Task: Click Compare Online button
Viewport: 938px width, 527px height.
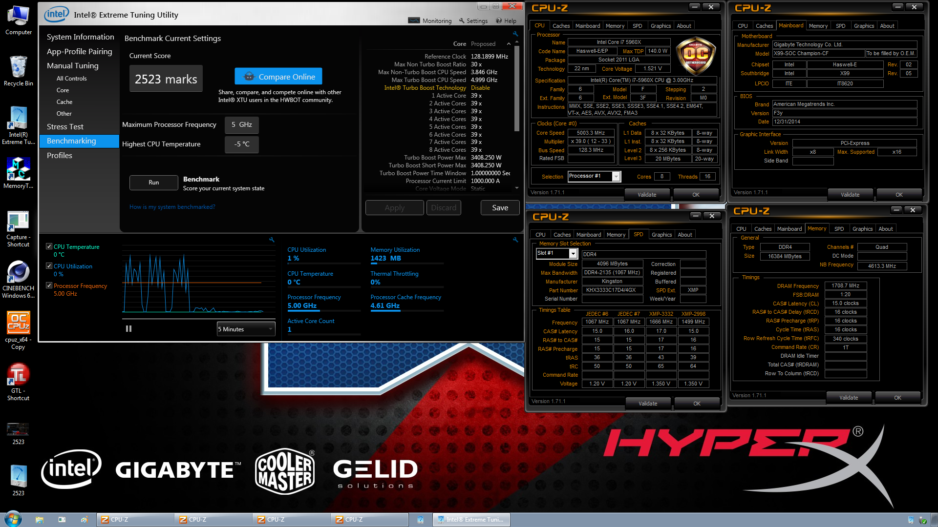Action: tap(278, 77)
